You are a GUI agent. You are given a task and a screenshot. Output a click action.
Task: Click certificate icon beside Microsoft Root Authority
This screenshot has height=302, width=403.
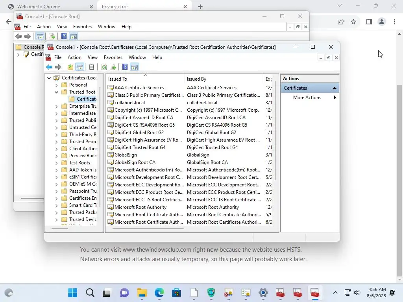111,207
